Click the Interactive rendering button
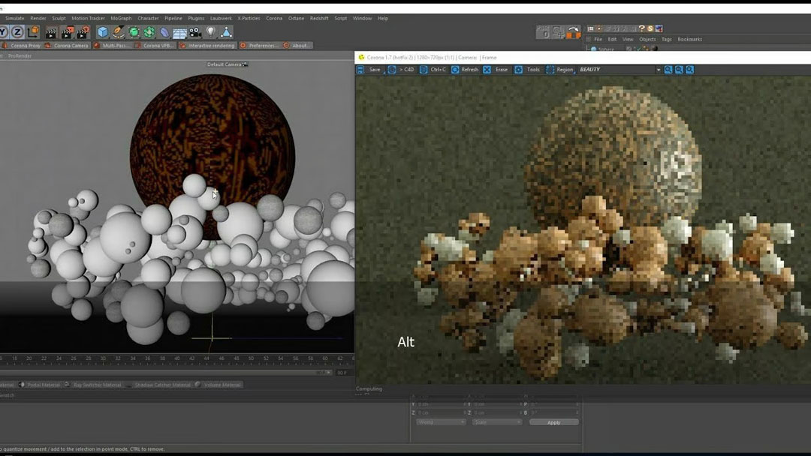Viewport: 811px width, 456px height. [209, 46]
